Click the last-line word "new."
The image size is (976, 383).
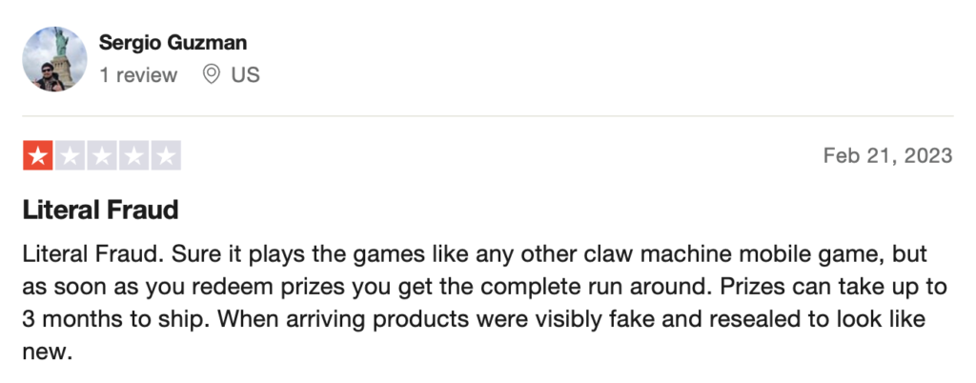tap(48, 353)
